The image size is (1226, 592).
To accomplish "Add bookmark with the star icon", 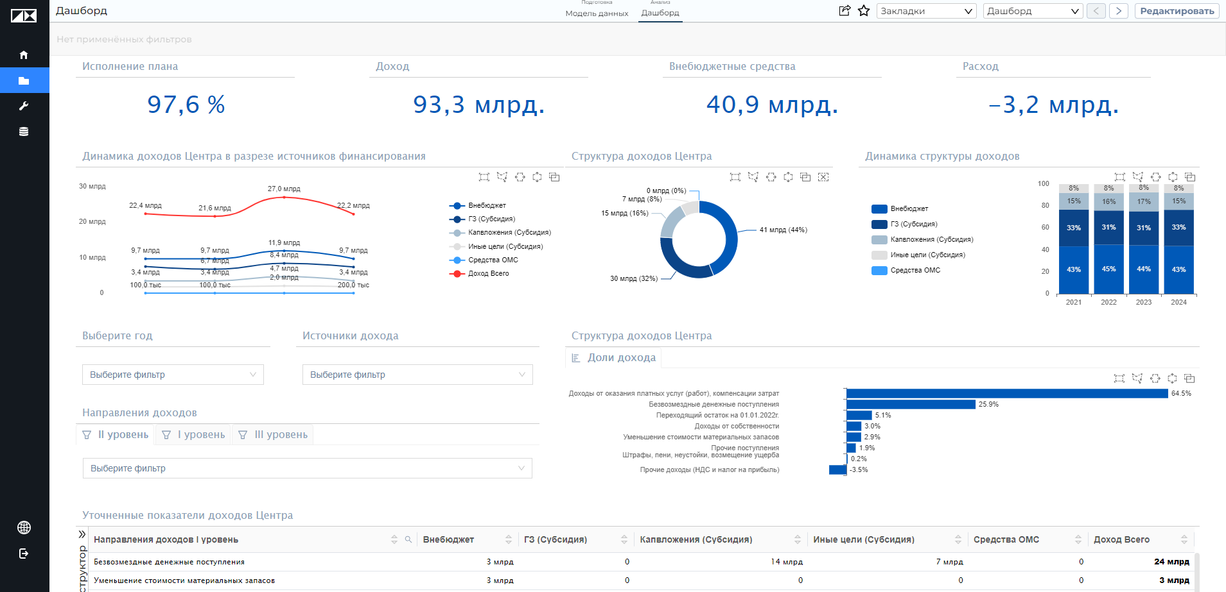I will tap(864, 11).
